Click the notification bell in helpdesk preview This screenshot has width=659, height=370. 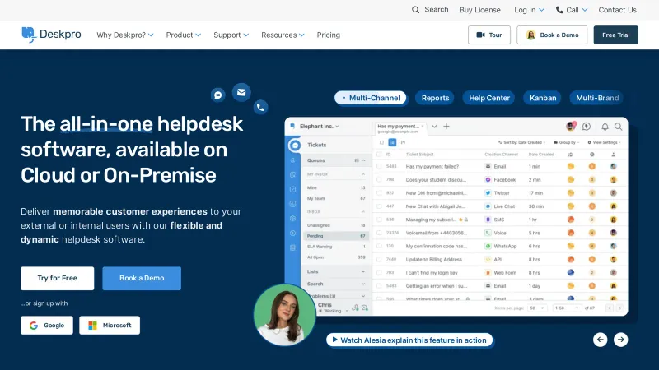tap(605, 127)
